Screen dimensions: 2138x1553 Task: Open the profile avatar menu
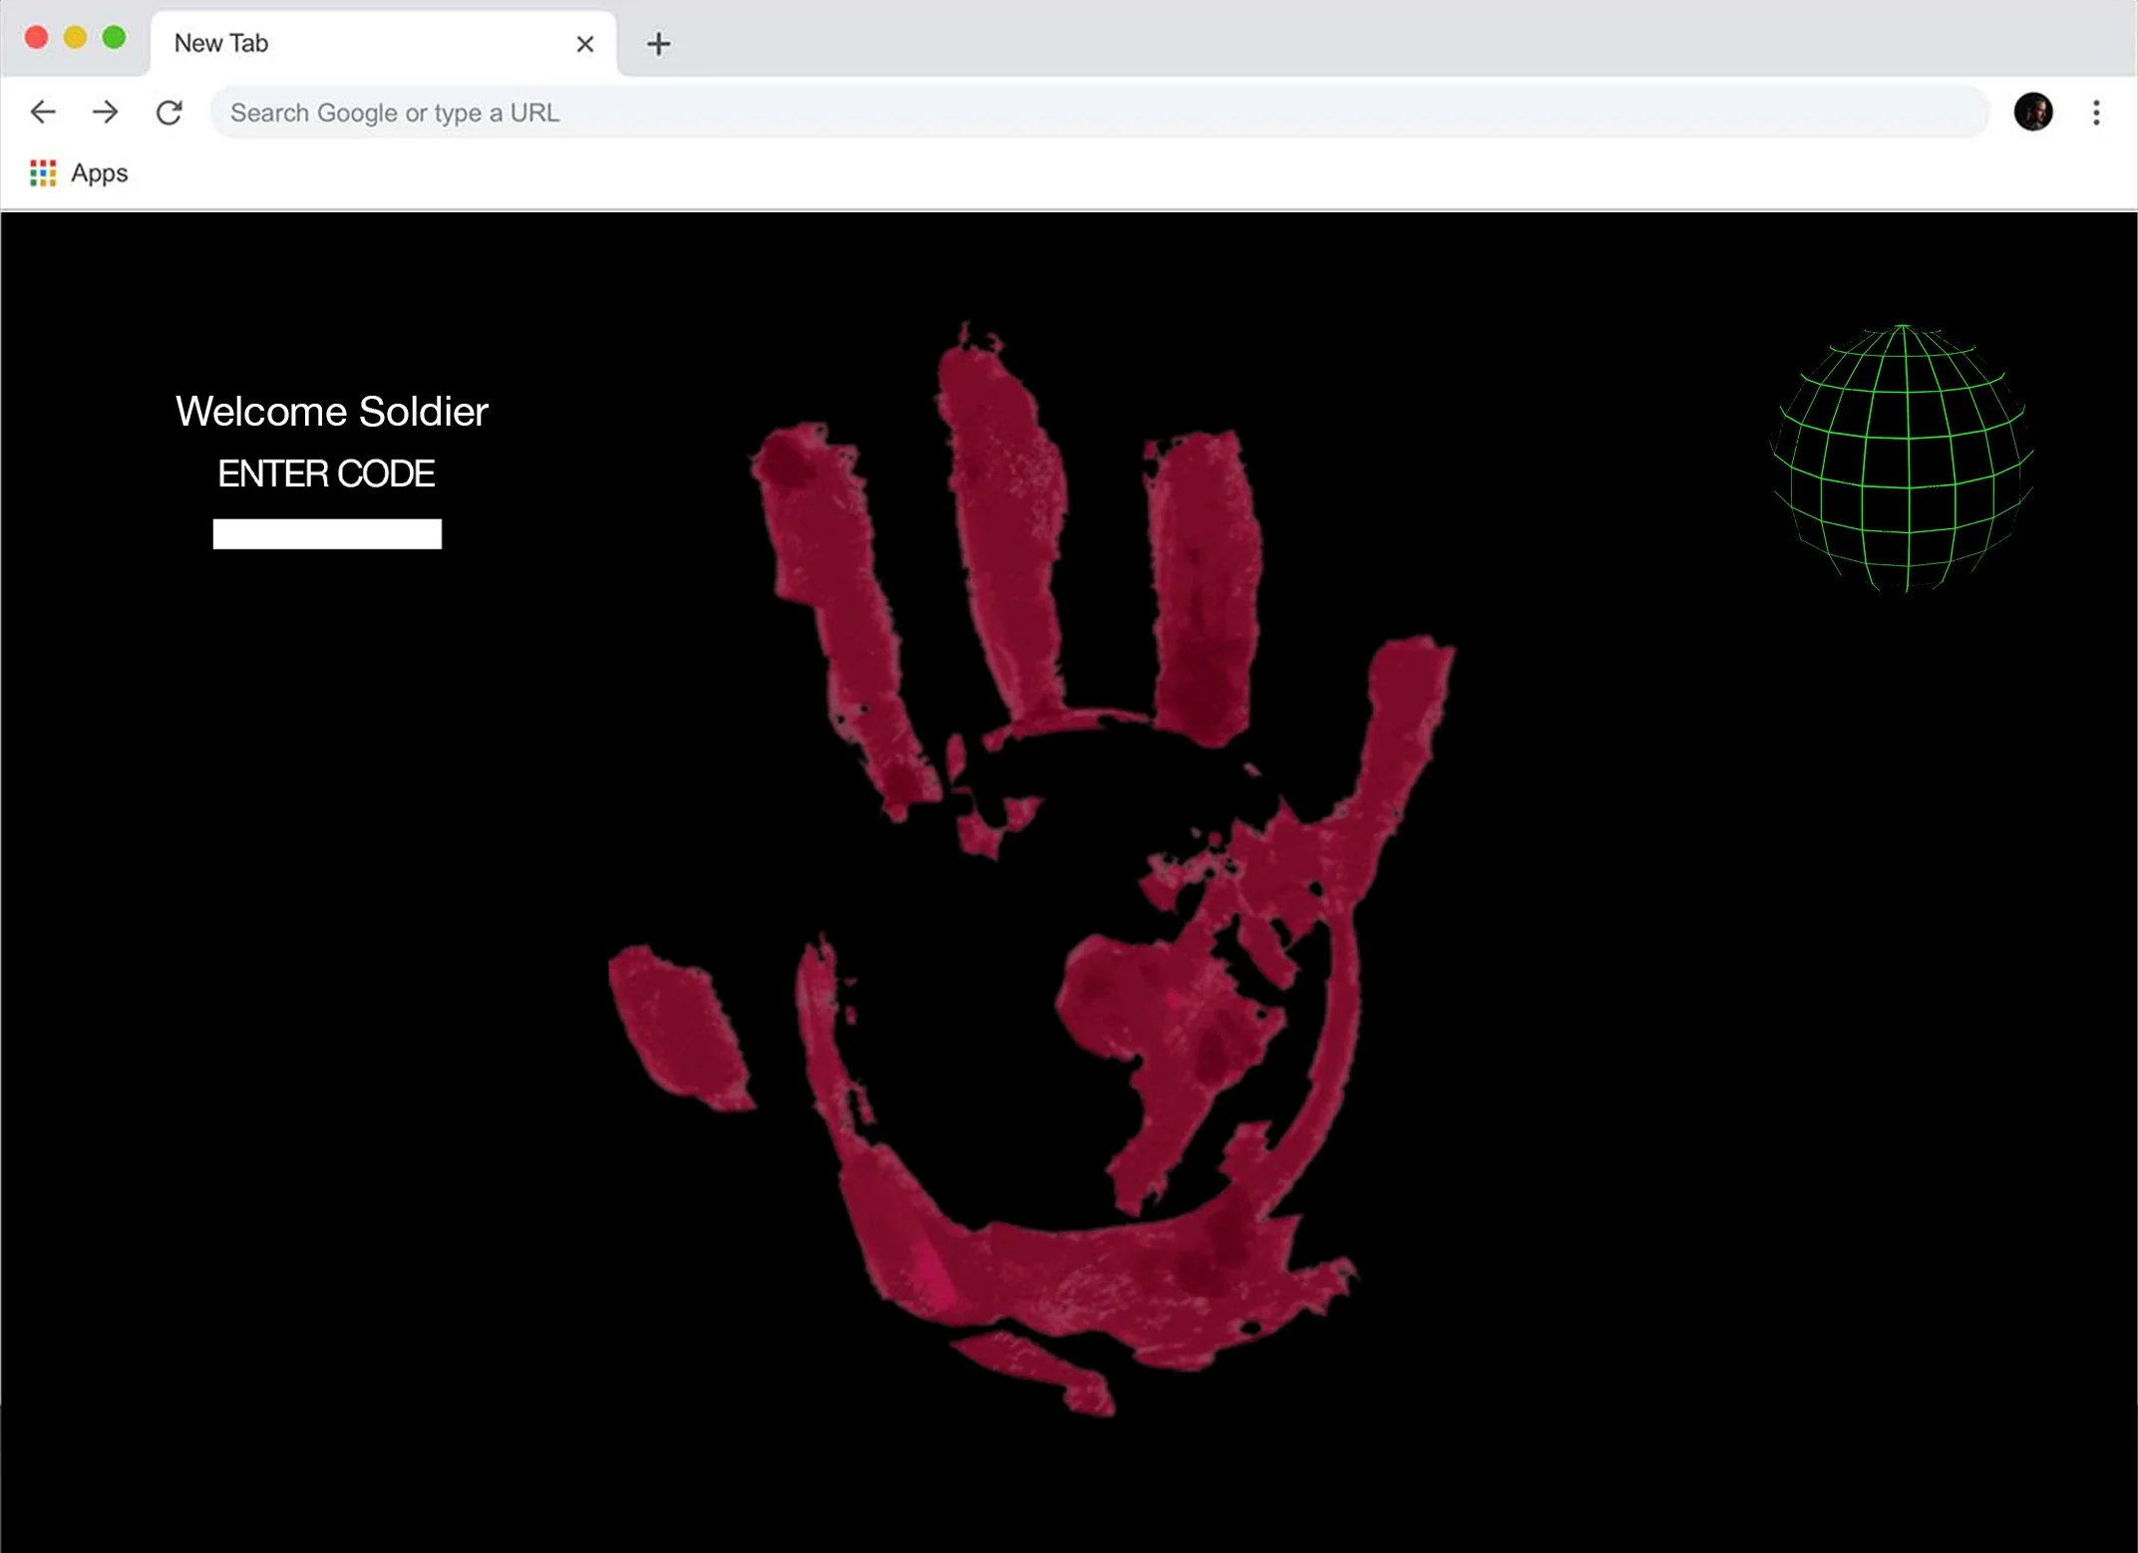click(2032, 112)
